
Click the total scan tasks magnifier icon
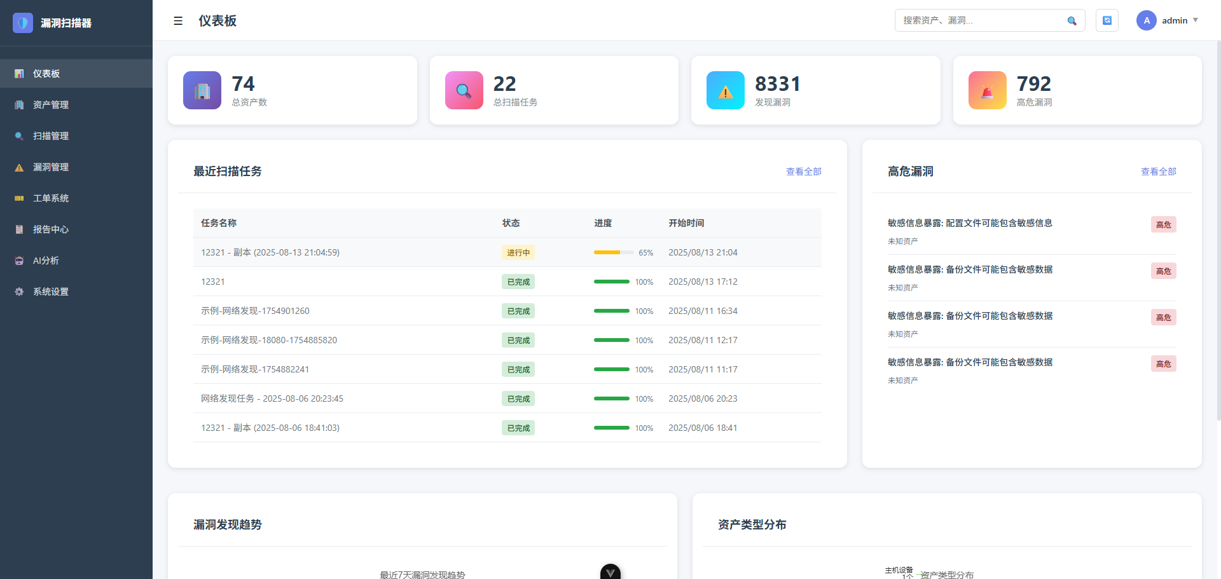coord(464,90)
